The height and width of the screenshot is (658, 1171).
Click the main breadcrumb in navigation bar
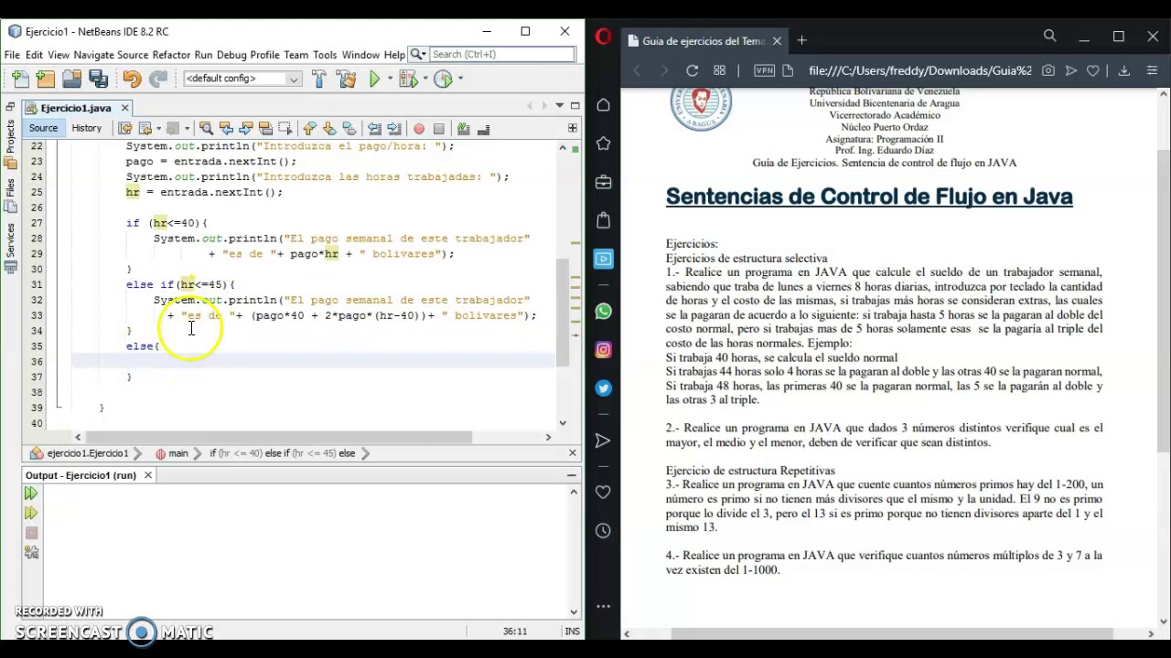[172, 453]
